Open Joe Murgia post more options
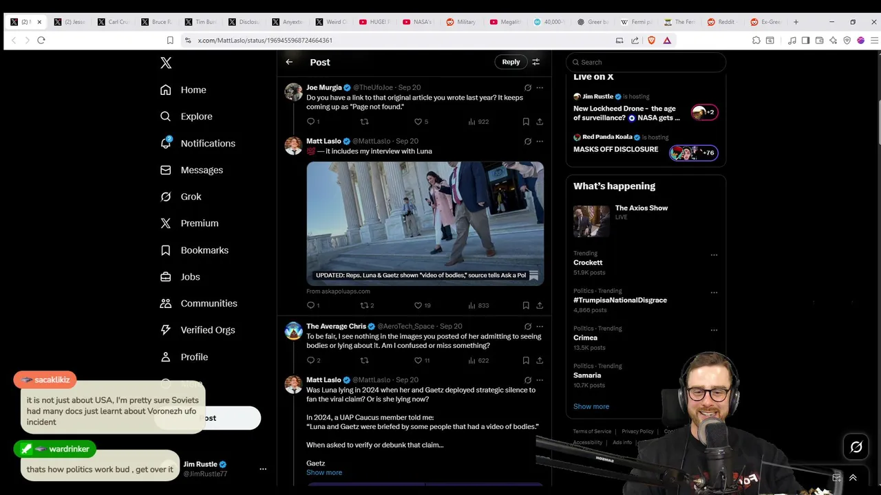This screenshot has height=495, width=881. (540, 88)
